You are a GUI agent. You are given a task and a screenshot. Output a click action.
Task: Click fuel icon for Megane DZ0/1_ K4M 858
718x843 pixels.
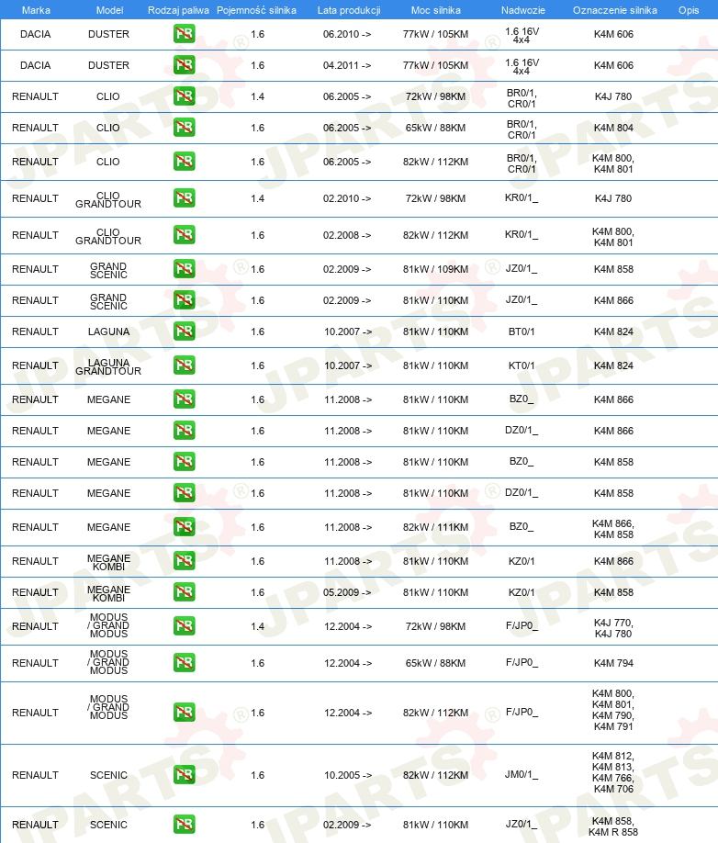pyautogui.click(x=185, y=493)
